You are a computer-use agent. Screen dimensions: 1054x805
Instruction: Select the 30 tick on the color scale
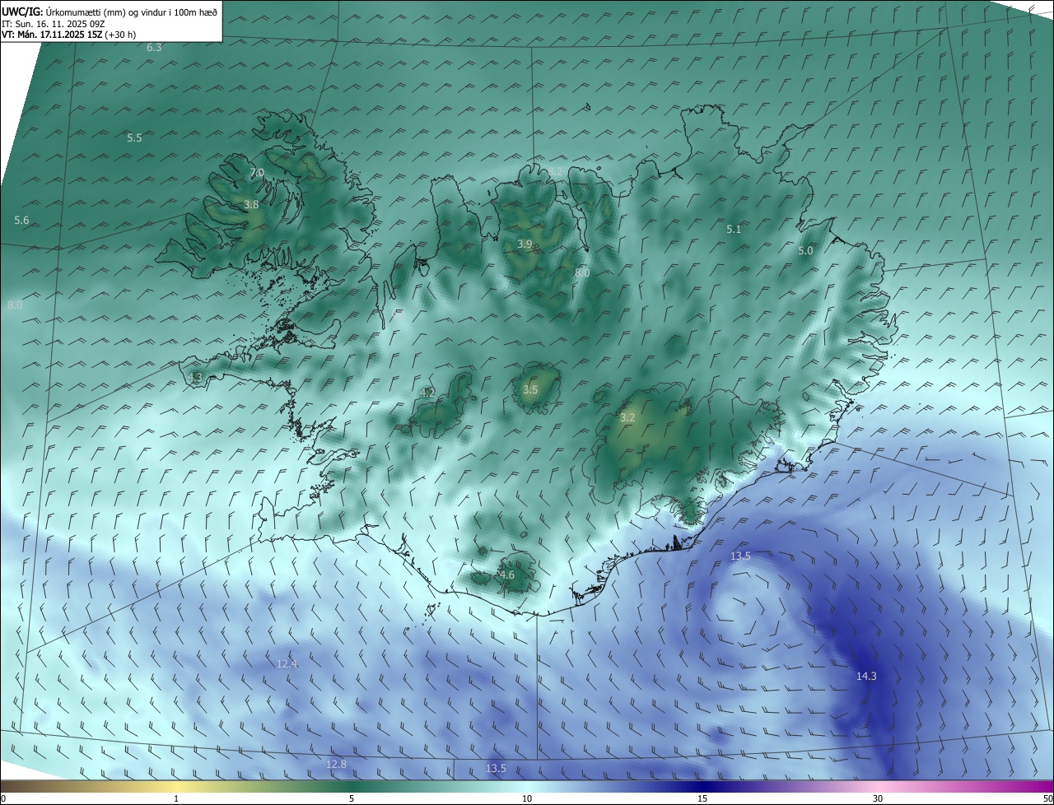pyautogui.click(x=878, y=798)
